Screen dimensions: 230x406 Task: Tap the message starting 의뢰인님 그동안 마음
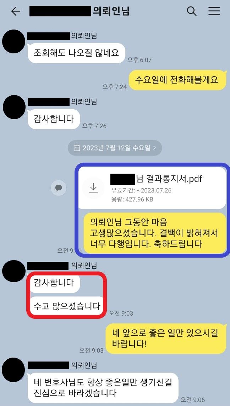[155, 233]
